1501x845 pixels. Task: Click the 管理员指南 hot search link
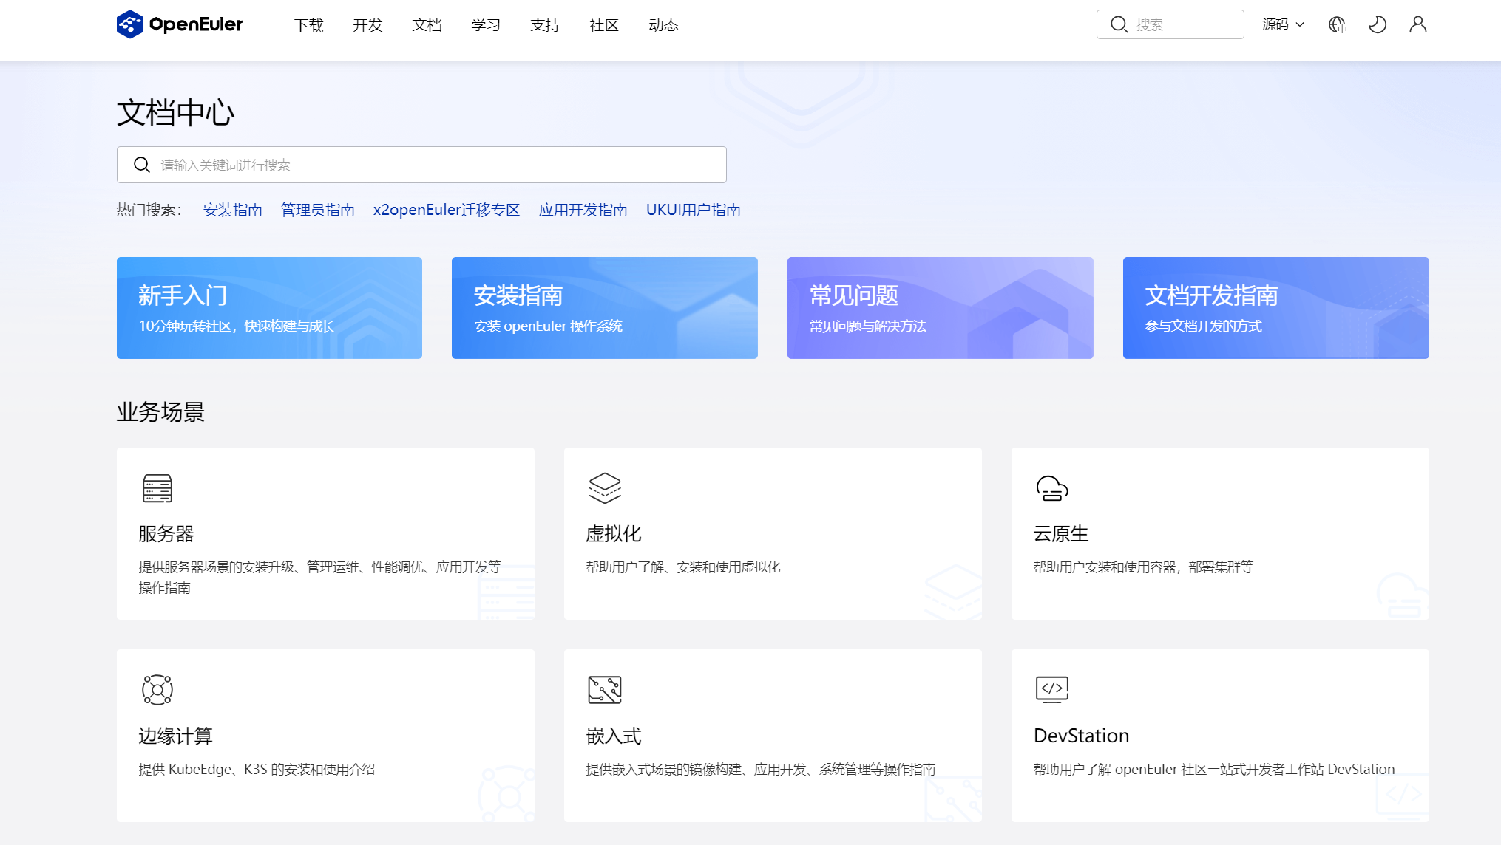(318, 210)
